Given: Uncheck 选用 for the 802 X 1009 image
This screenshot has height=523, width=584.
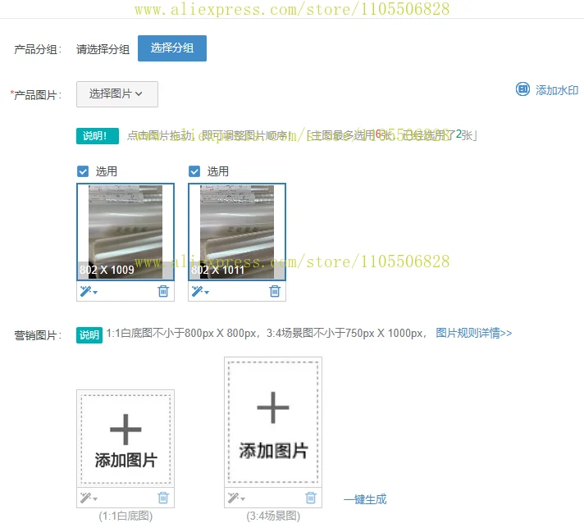Looking at the screenshot, I should pos(83,171).
